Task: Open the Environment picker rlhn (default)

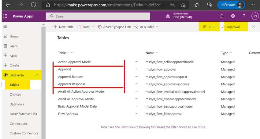Action: 179,16
